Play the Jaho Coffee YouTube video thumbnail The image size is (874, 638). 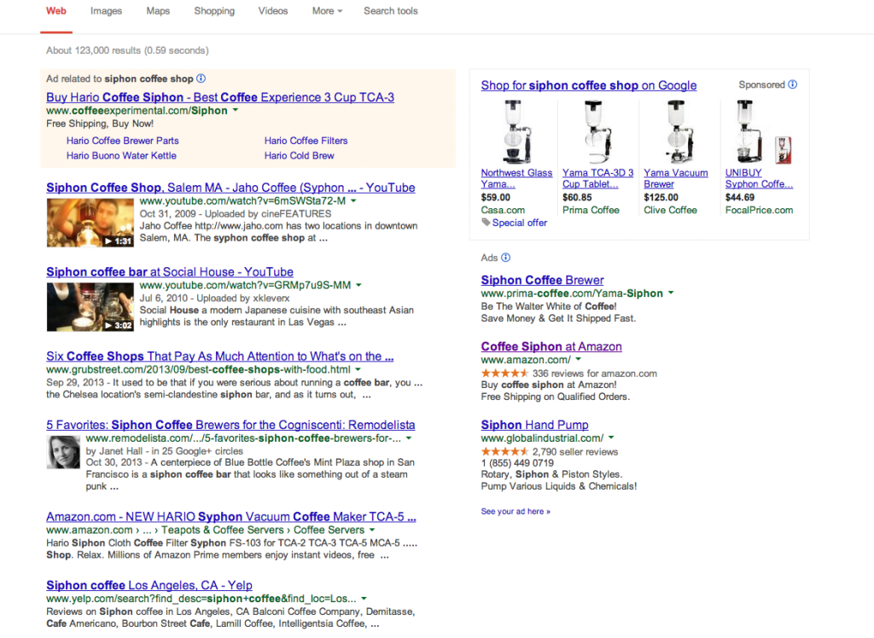(90, 223)
